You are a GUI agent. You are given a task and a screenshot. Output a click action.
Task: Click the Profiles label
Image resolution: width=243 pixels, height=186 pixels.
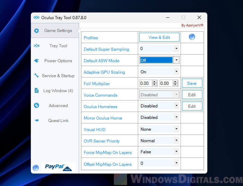[x=91, y=38]
